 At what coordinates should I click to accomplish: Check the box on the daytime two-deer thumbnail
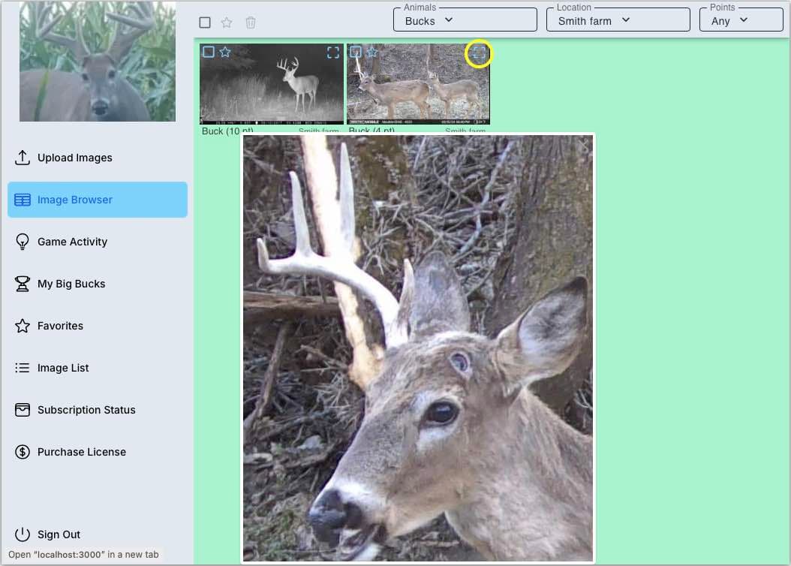[356, 53]
